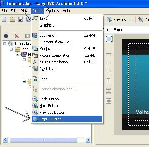
Task: Choose Media... in the Insert menu
Action: [67, 49]
